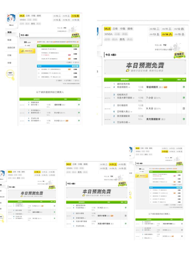Click the 莊家殺手 badge in the 09/10 panel
The image size is (194, 259).
(52, 187)
